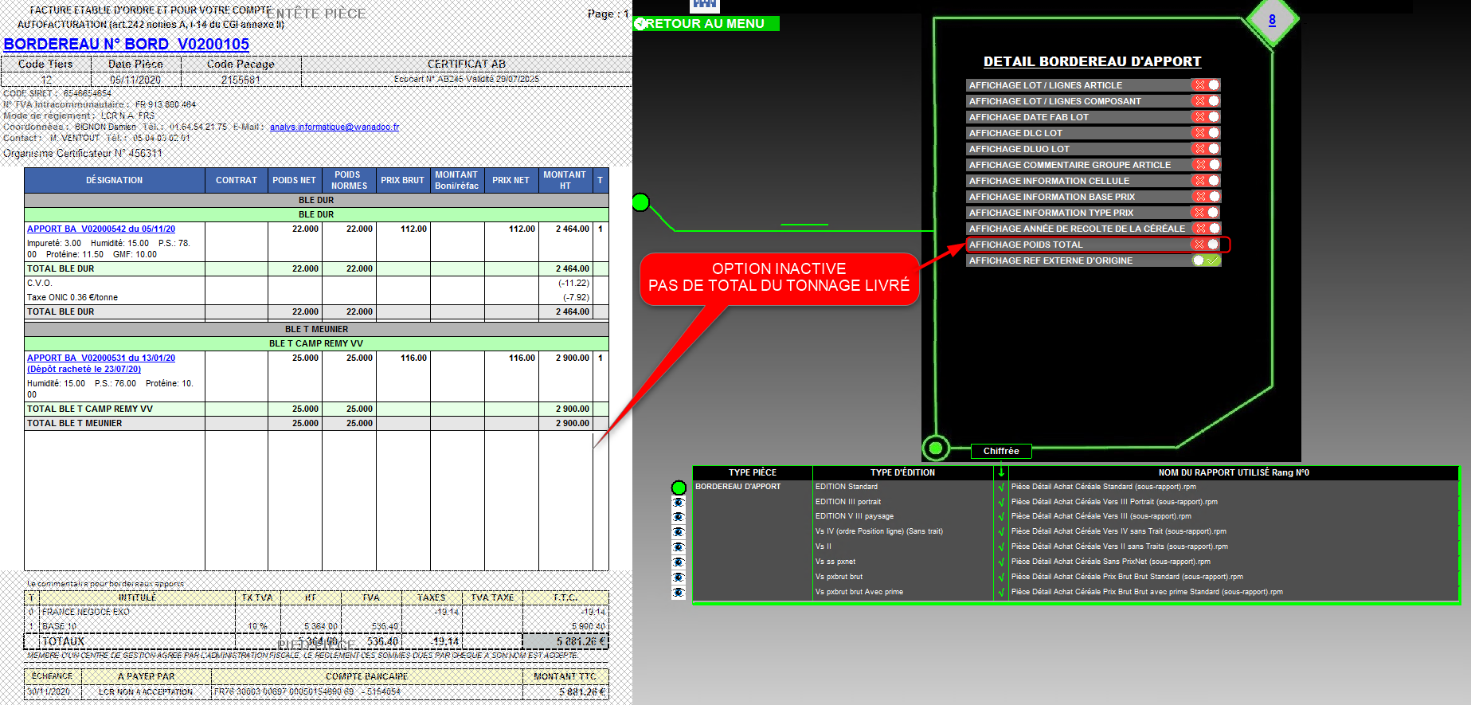Click the green circle node left of Chiffrée
This screenshot has height=705, width=1471.
[936, 448]
